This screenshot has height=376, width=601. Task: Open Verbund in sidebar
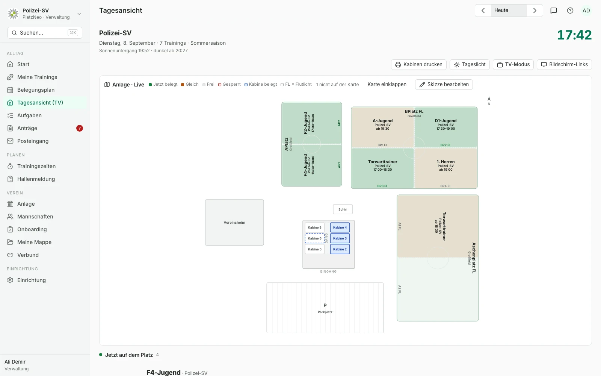click(x=45, y=255)
